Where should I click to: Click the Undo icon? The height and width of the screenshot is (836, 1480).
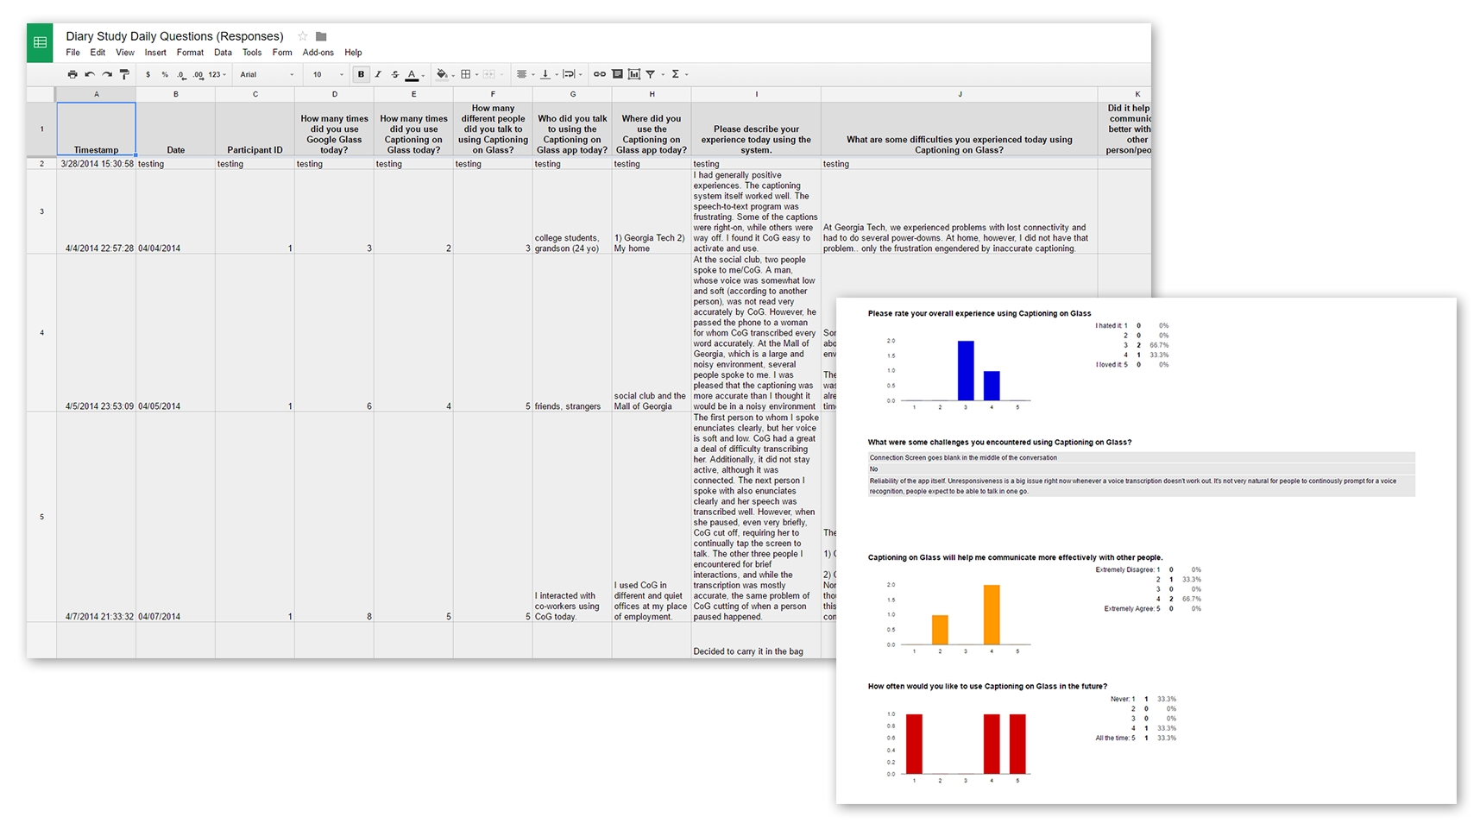(90, 74)
